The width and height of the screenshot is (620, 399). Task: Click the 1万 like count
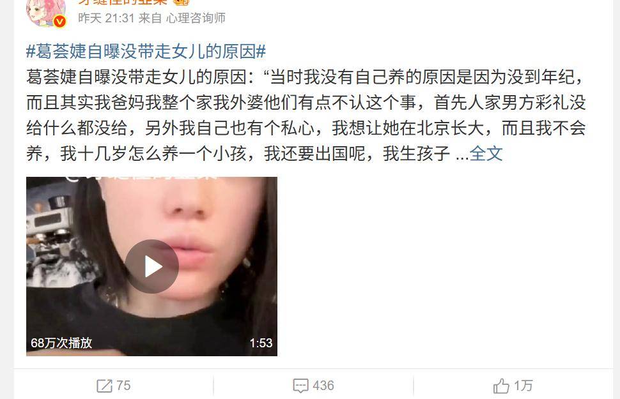tap(523, 386)
